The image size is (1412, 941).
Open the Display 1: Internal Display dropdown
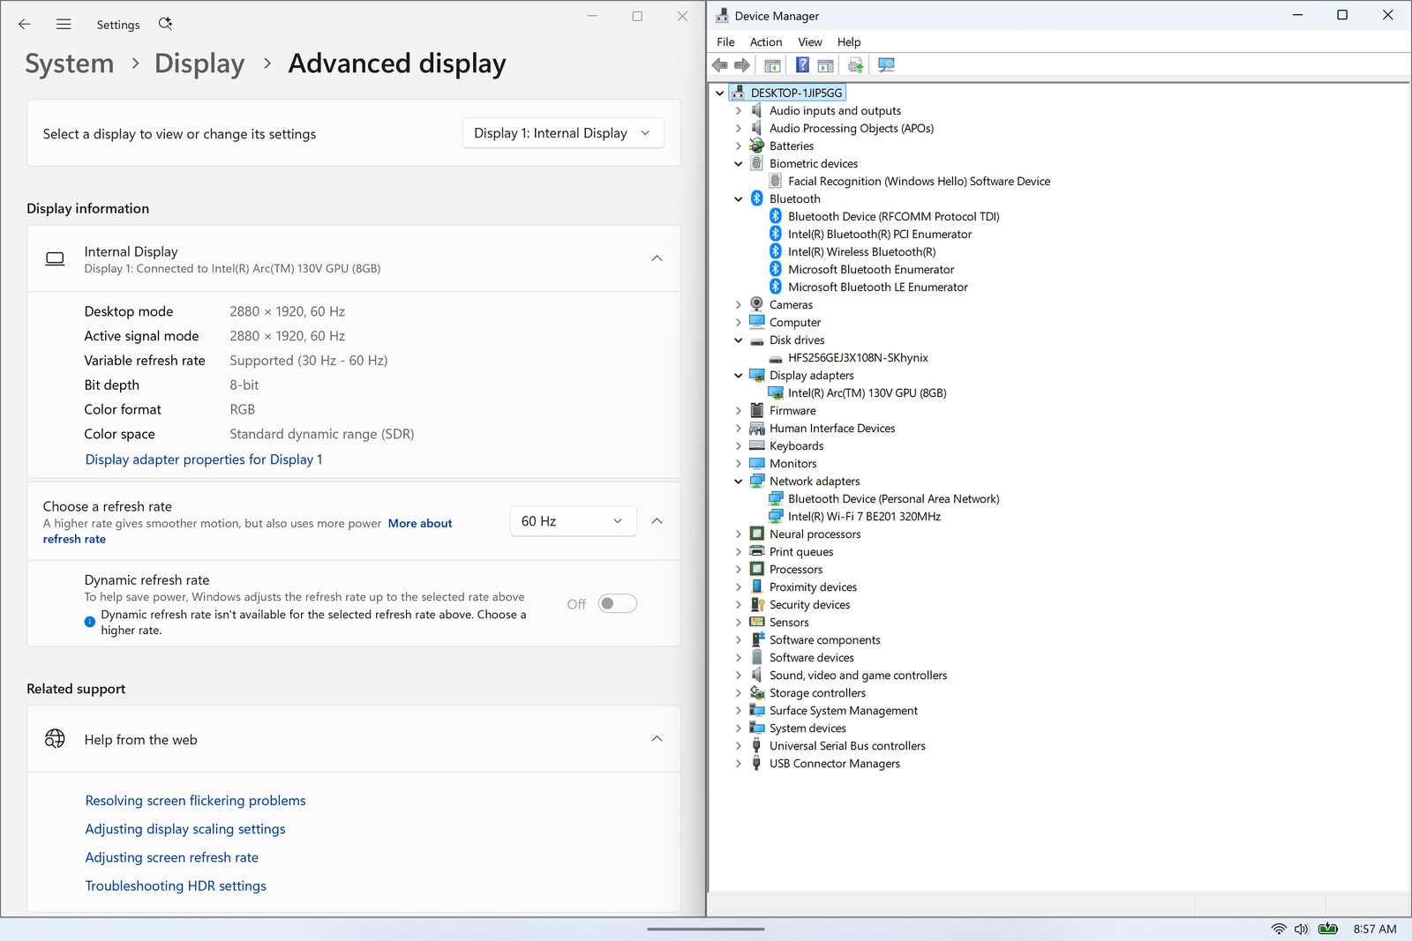tap(563, 133)
